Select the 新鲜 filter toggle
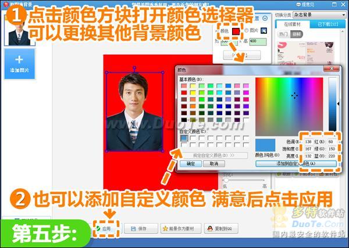349x248 pixels. click(297, 34)
